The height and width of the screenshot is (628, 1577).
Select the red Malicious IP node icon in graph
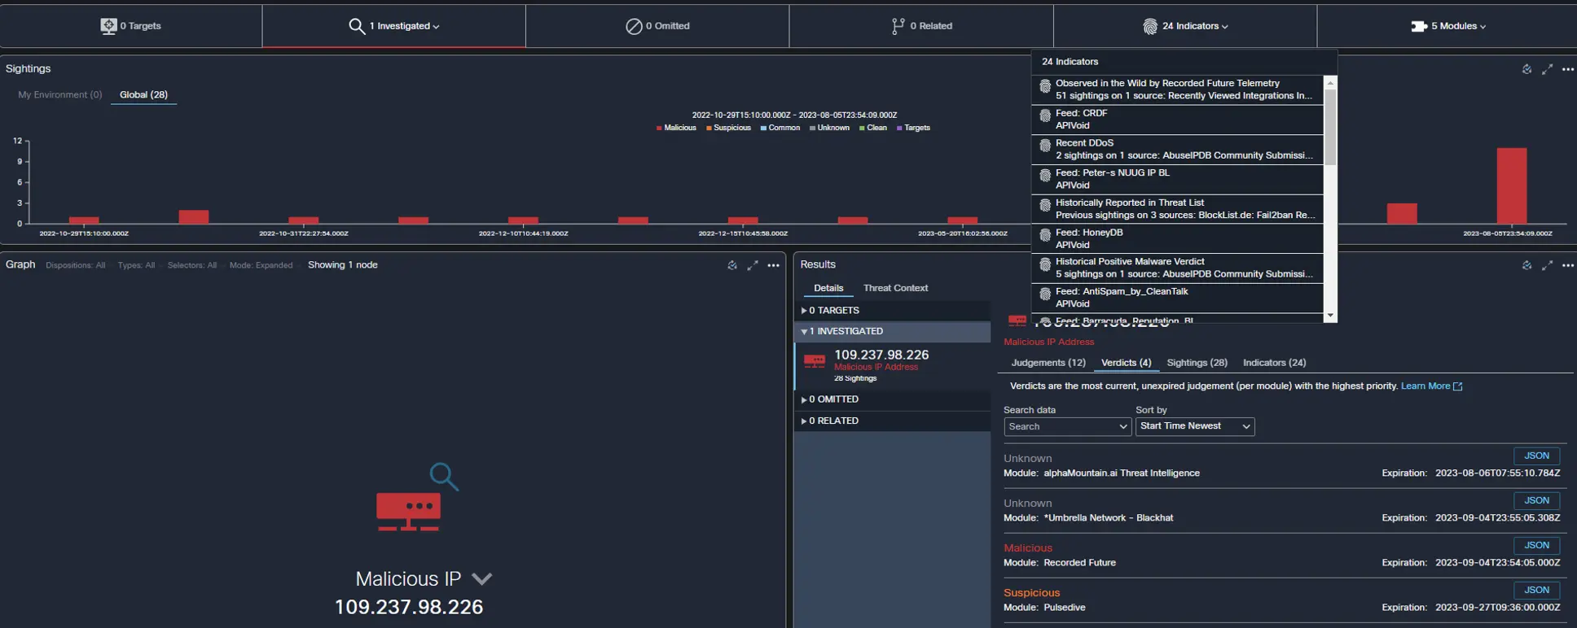pos(408,512)
